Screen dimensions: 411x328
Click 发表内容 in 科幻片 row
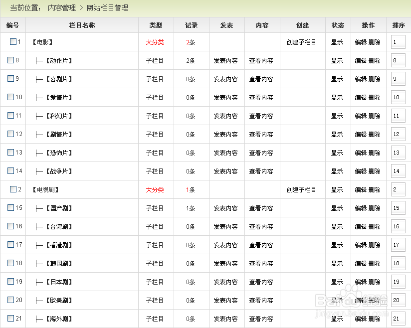[225, 116]
